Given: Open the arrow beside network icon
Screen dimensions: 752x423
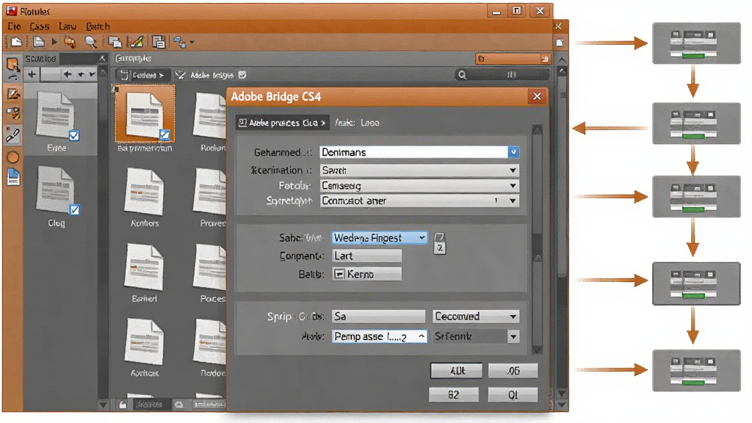Looking at the screenshot, I should point(192,42).
